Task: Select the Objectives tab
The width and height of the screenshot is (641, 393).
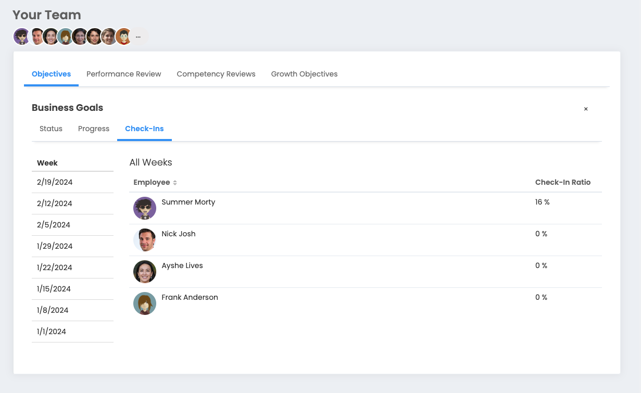Action: (x=51, y=74)
